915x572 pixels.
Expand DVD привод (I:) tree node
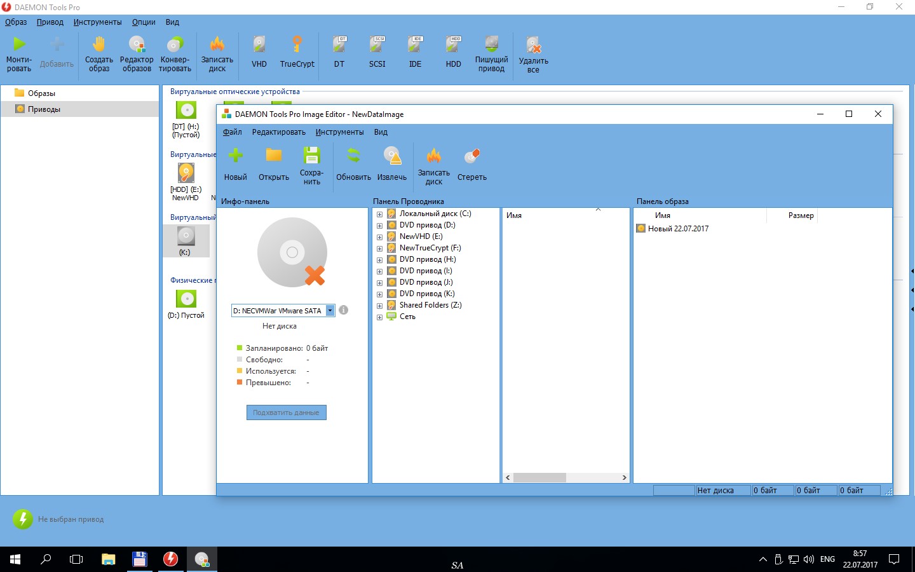click(379, 271)
